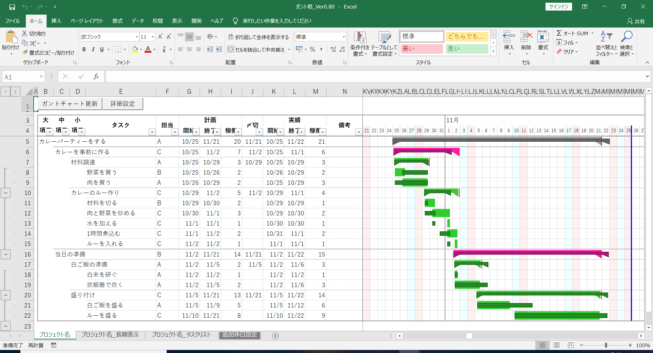
Task: Toggle middle vertical alignment
Action: point(189,37)
